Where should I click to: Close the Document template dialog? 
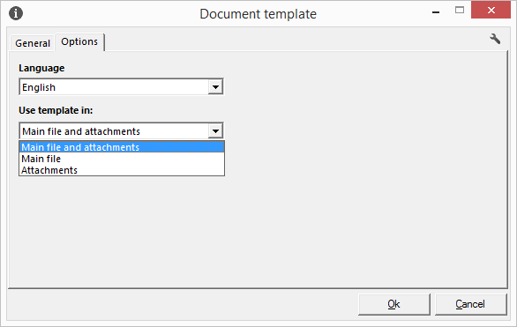coord(491,11)
